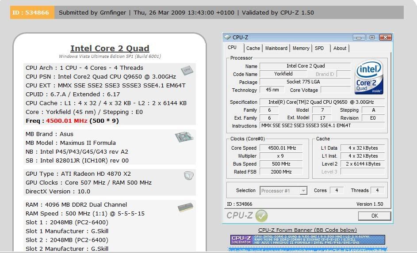Click the Revision field E0
Image resolution: width=417 pixels, height=253 pixels.
[x=373, y=118]
